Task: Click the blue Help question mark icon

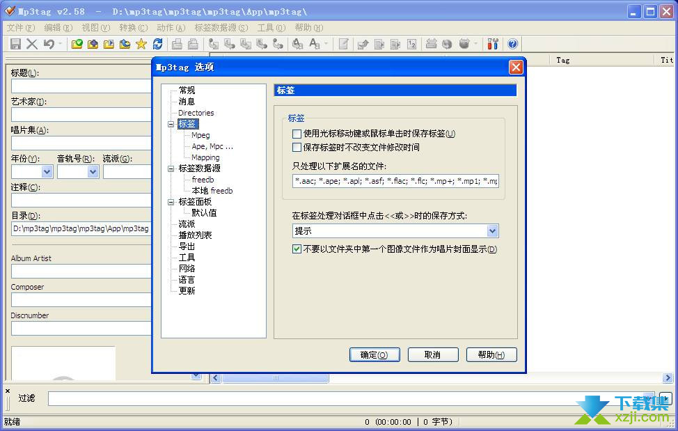Action: point(513,44)
